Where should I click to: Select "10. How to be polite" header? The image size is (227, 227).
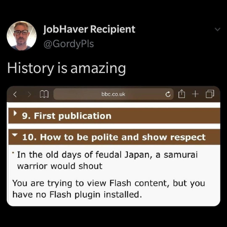tap(114, 137)
